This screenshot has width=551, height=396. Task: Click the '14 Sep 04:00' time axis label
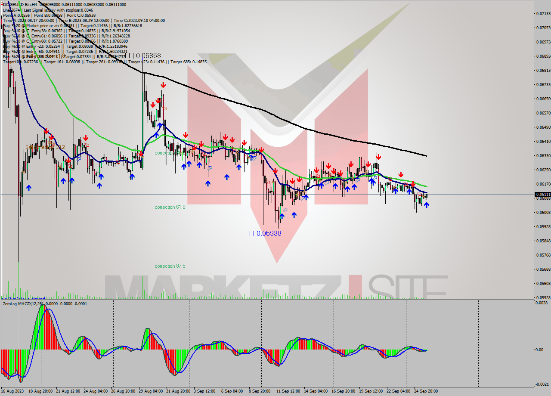tap(316, 391)
